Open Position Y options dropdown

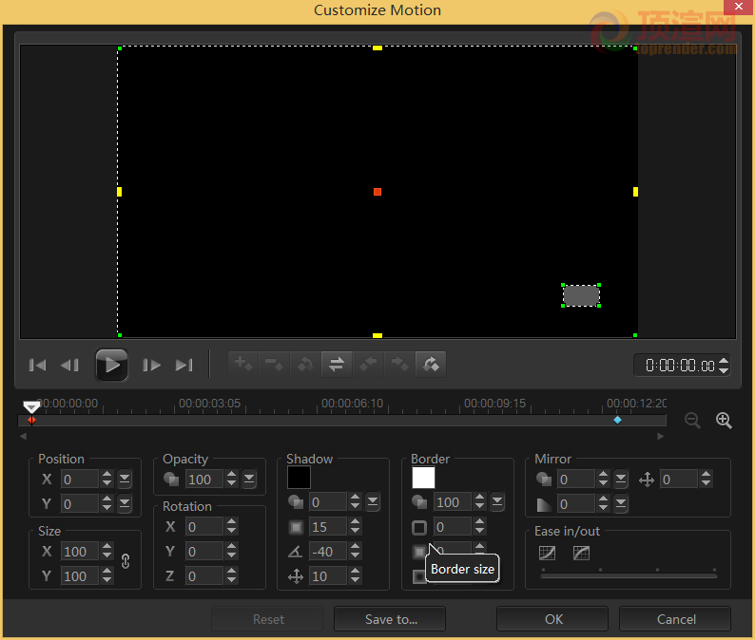click(x=125, y=503)
